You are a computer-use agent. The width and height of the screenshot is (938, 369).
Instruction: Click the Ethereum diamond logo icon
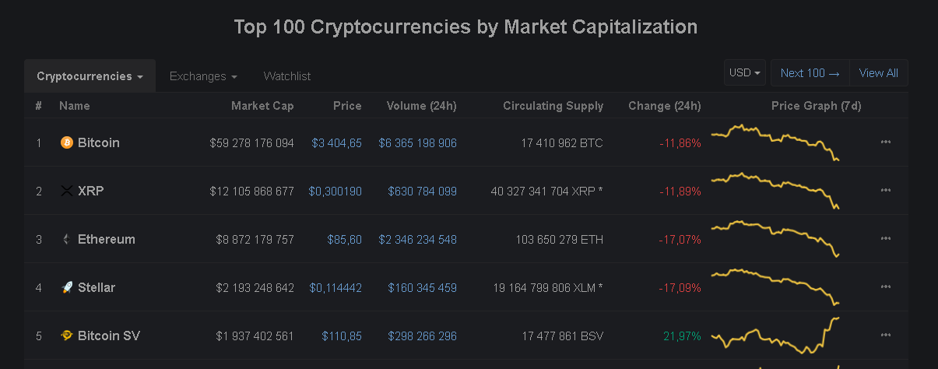coord(66,239)
